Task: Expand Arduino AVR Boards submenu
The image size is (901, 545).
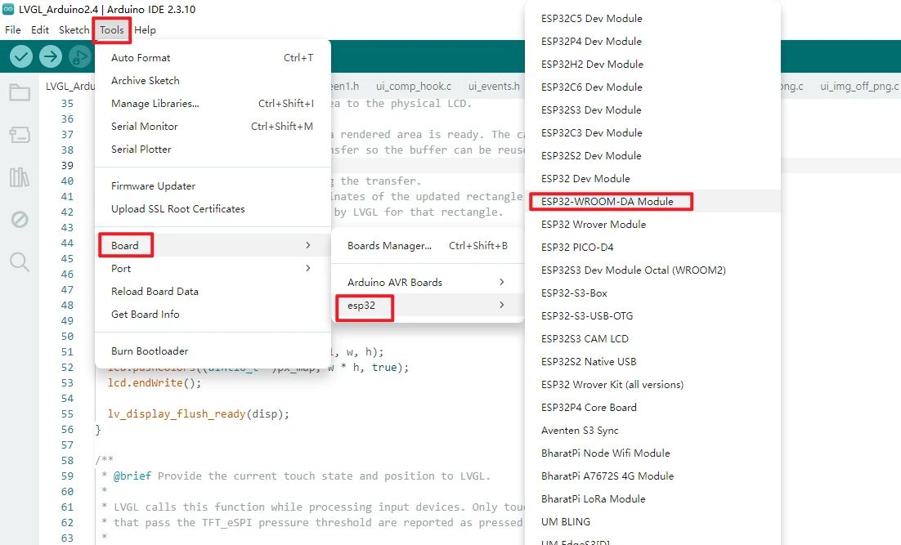Action: (428, 283)
